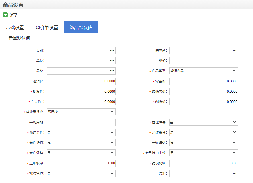The height and width of the screenshot is (183, 253).
Task: Expand the 商品类型 dropdown
Action: [234, 71]
